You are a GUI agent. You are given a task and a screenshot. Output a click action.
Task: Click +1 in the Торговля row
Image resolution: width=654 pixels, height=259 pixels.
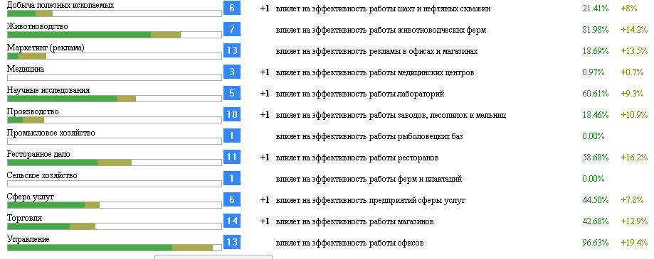(265, 221)
